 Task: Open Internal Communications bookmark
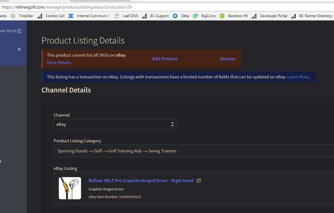(x=90, y=16)
